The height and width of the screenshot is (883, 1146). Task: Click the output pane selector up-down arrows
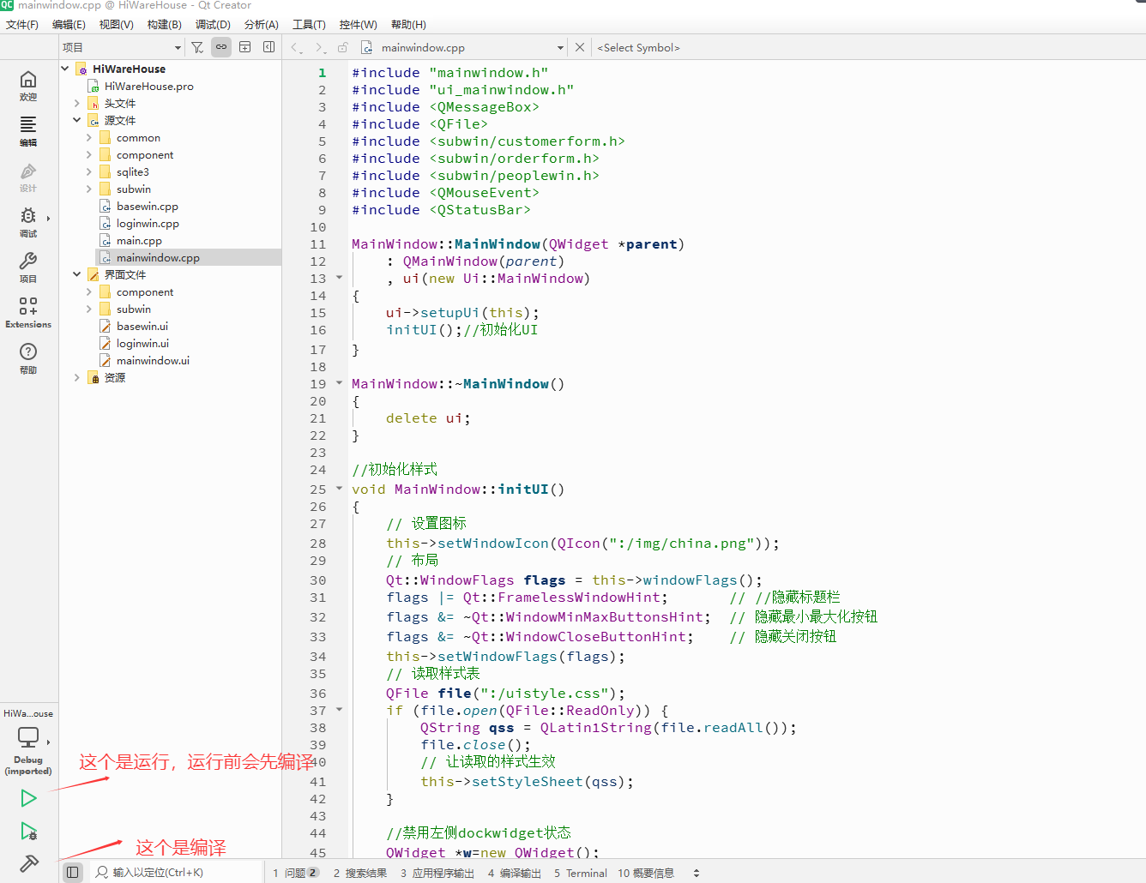coord(697,873)
